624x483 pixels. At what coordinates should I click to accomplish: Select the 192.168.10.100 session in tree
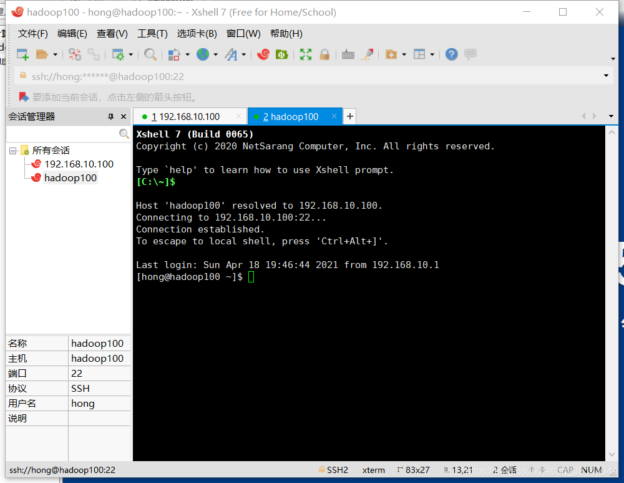click(79, 164)
